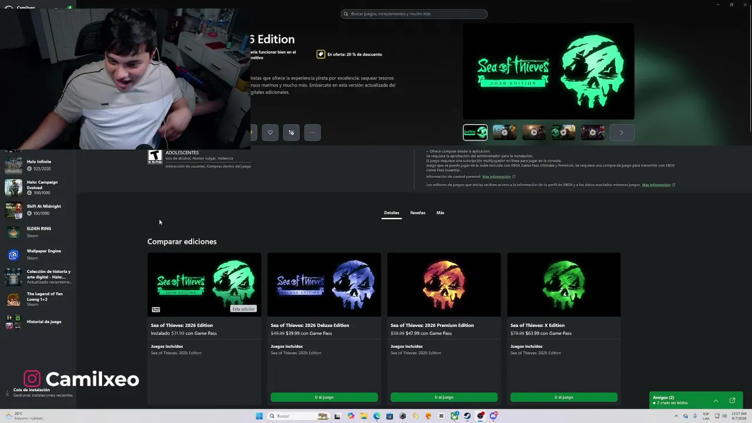
Task: Go to 2026 Premium Edition via Ir al juego
Action: pos(444,397)
